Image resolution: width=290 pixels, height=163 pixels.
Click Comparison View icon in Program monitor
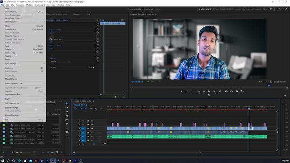point(242,91)
